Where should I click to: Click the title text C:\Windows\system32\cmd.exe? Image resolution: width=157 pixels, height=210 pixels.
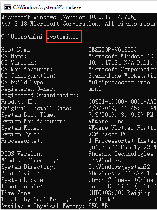pyautogui.click(x=47, y=7)
